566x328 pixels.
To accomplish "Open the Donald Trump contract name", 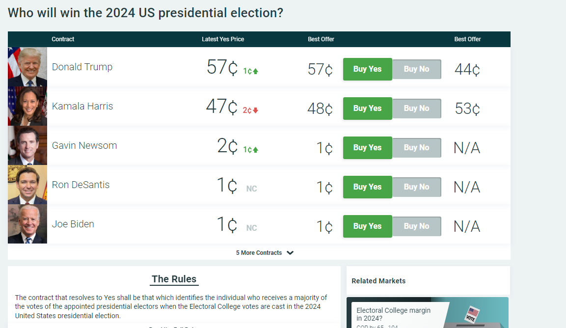I will (x=82, y=67).
